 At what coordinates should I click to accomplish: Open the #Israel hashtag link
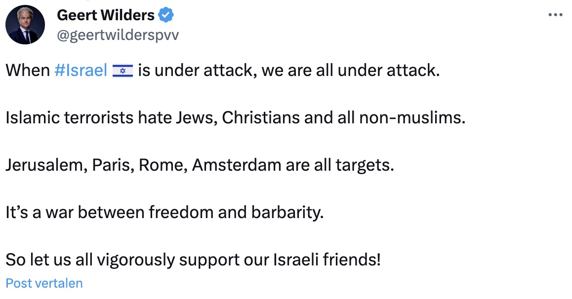click(x=81, y=71)
